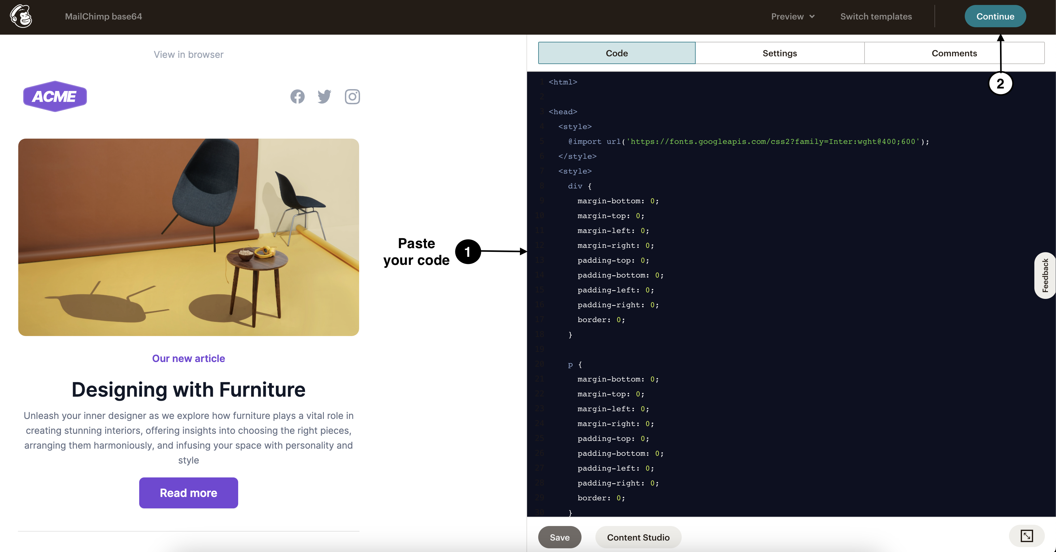
Task: Click the 'div {' selector line
Action: 580,186
